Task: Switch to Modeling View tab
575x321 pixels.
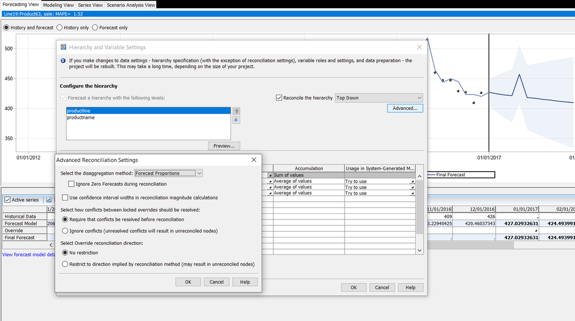Action: tap(58, 5)
